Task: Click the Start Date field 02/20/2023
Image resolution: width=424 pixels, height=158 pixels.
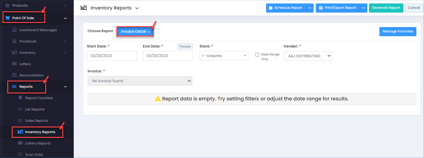Action: [x=112, y=56]
